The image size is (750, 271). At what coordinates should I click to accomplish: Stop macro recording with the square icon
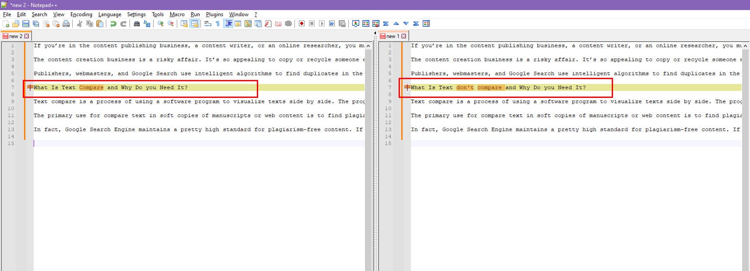click(312, 24)
